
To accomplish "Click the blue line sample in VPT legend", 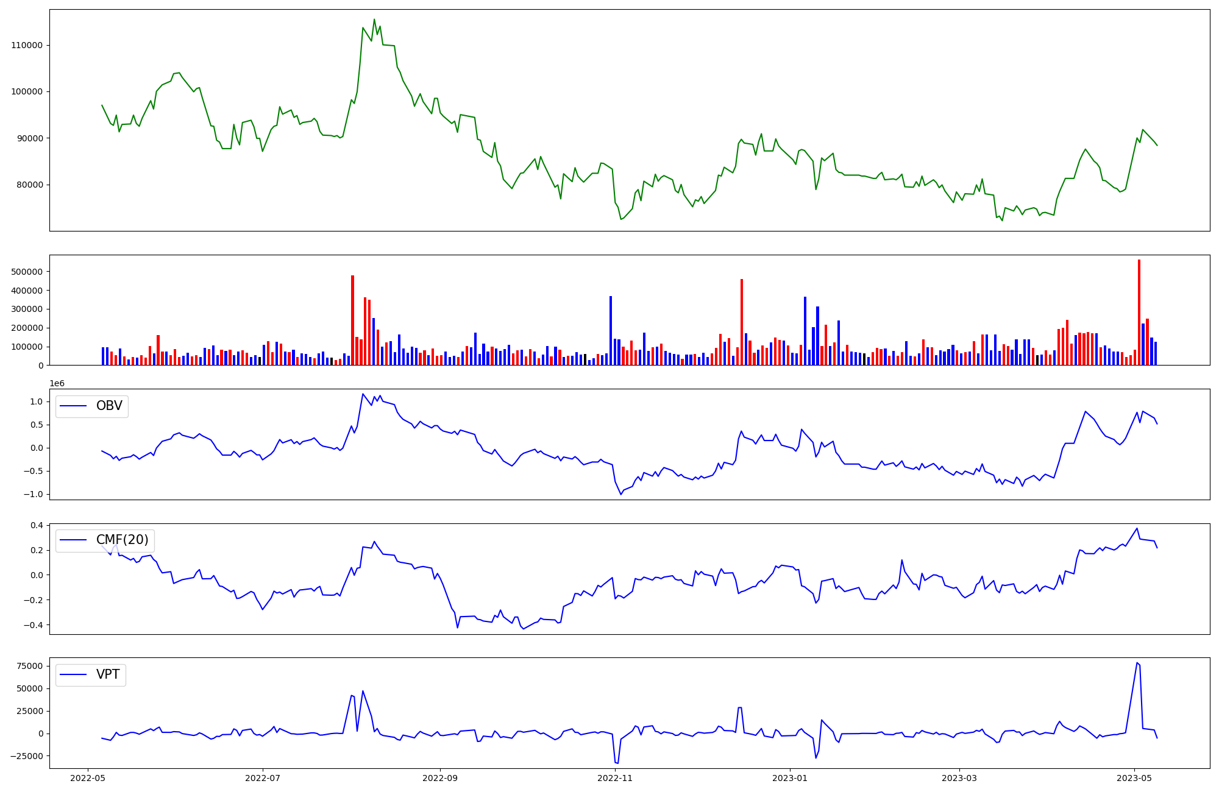I will (73, 674).
